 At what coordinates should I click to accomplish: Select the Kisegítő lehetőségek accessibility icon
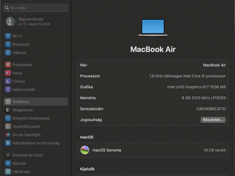point(8,118)
